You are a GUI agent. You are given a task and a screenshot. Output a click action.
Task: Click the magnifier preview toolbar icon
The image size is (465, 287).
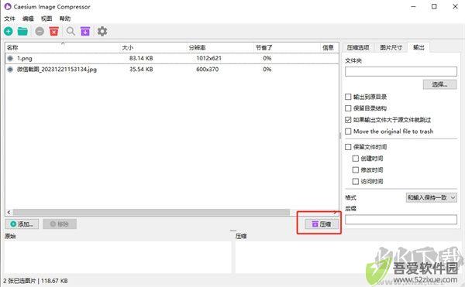click(71, 31)
